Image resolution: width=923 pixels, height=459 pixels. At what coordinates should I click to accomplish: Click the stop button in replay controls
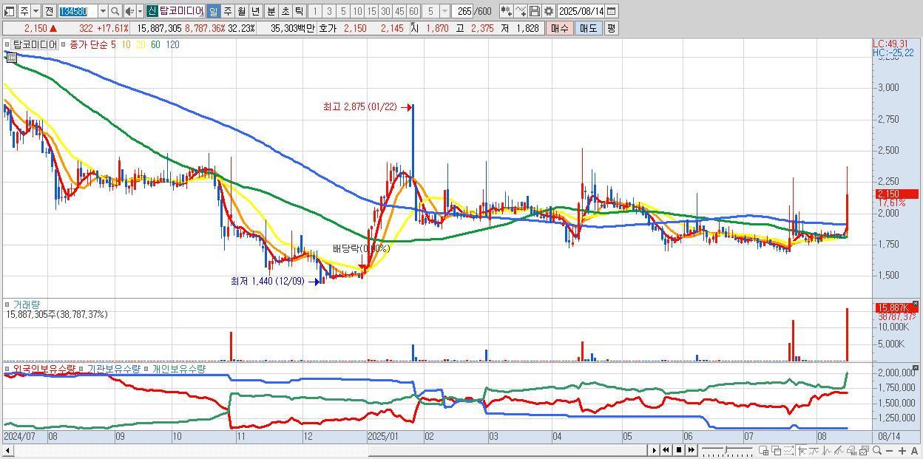(679, 450)
